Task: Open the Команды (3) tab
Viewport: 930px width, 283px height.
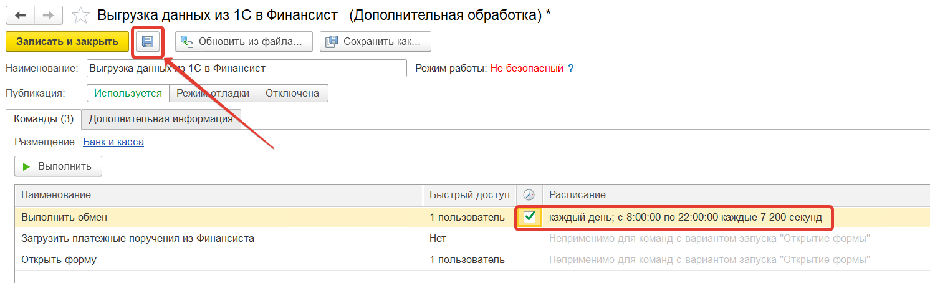Action: tap(44, 118)
